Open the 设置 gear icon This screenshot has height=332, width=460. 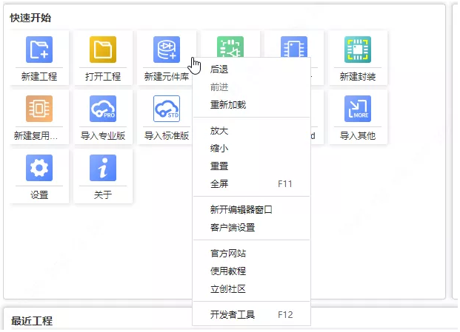coord(39,169)
